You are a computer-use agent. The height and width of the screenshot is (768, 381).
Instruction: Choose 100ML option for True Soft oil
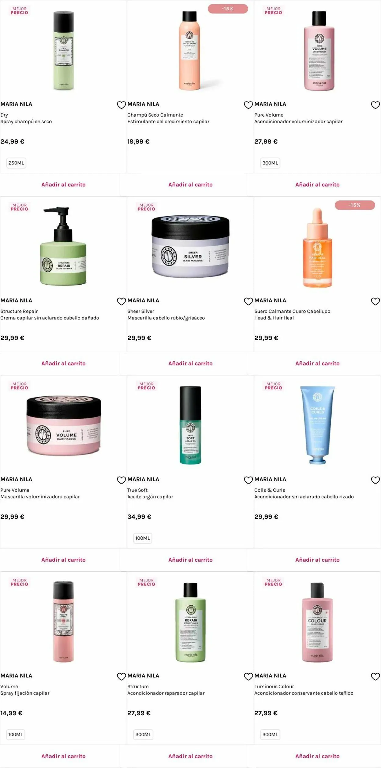point(143,538)
